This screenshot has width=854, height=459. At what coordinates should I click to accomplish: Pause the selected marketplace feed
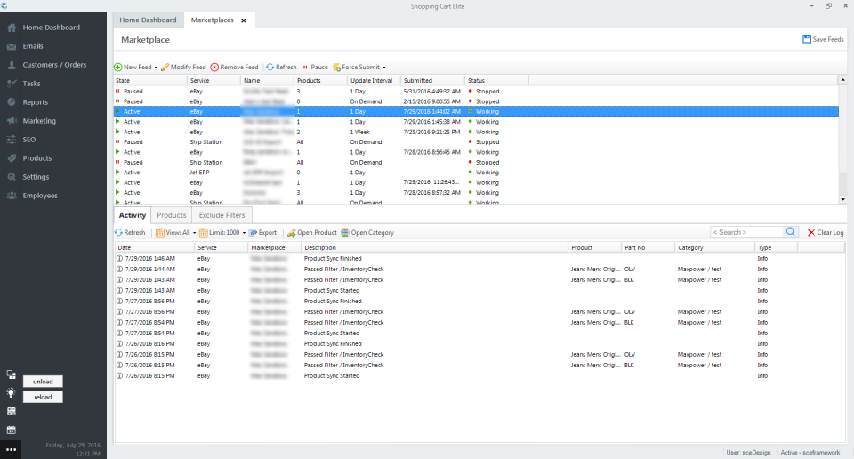(314, 67)
